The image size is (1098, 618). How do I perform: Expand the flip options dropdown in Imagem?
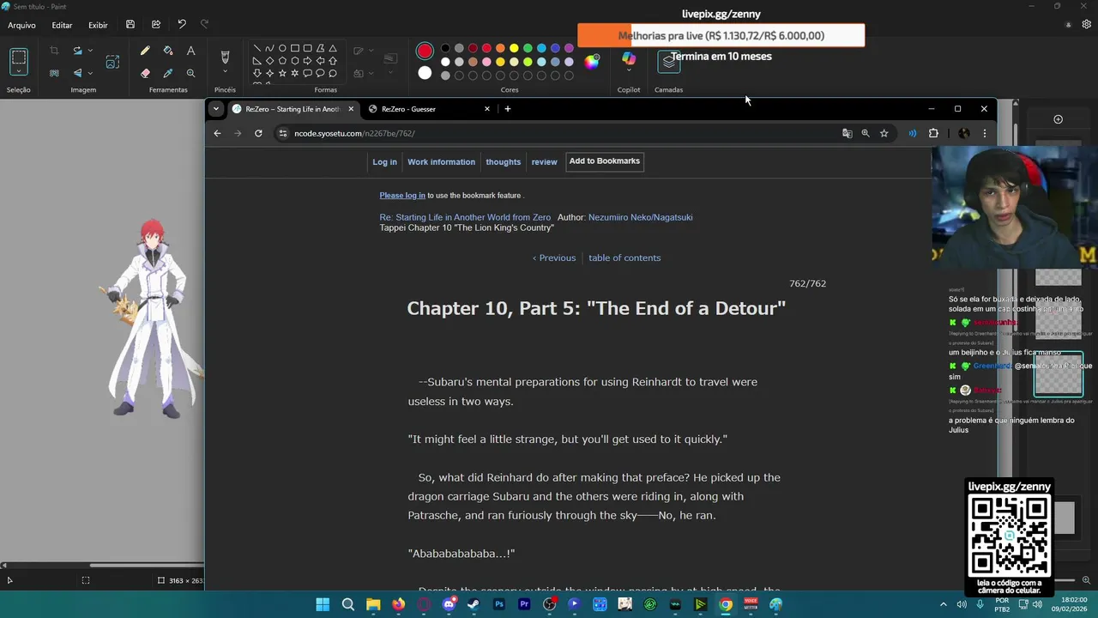(x=90, y=74)
